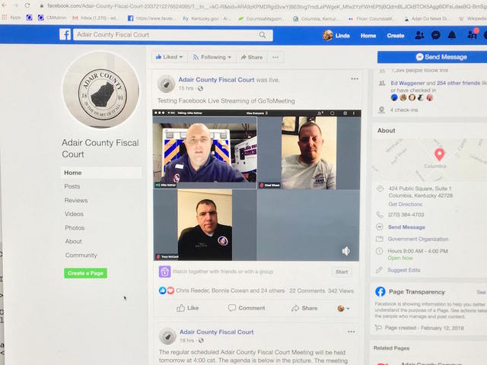Image resolution: width=487 pixels, height=365 pixels.
Task: Play the GoToMeeting live video
Action: 257,185
